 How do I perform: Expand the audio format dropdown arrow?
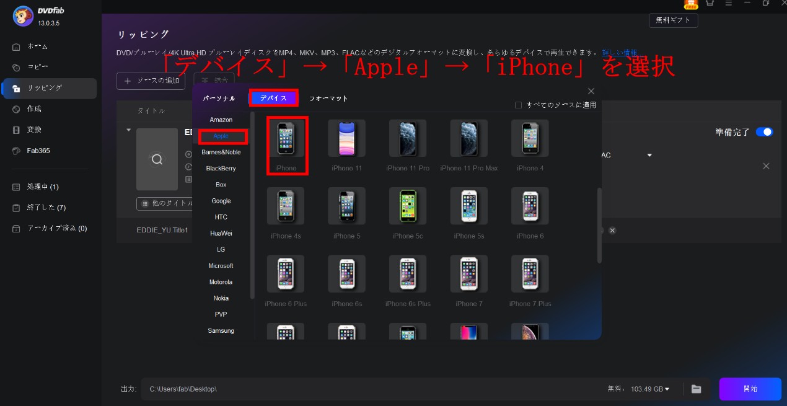[649, 155]
